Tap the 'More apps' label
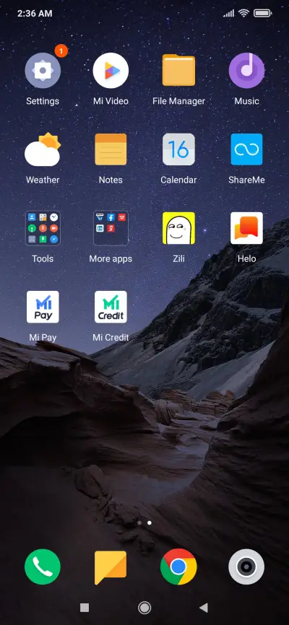The width and height of the screenshot is (289, 625). [111, 258]
